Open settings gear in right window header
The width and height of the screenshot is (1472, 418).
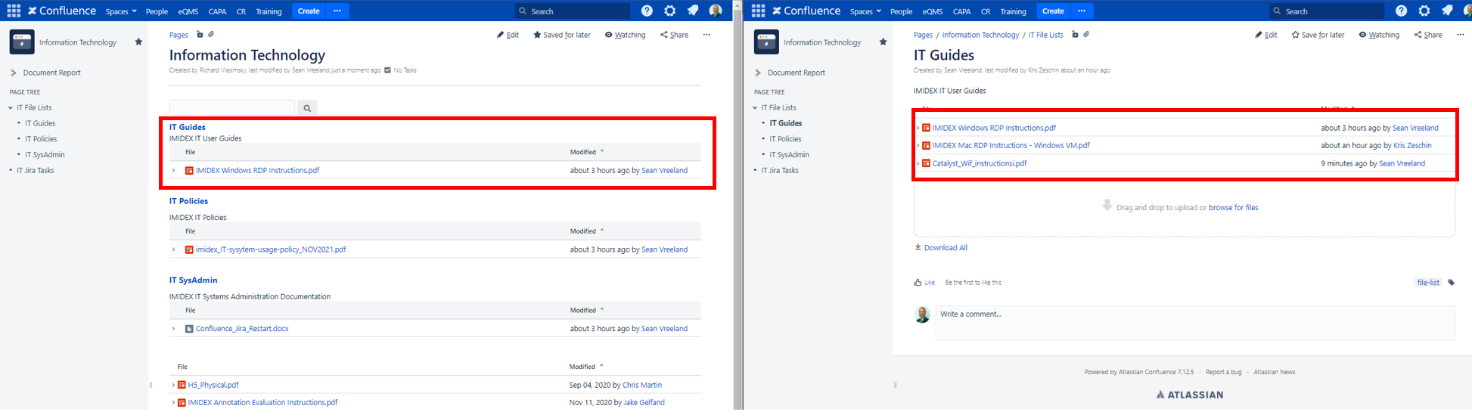tap(1424, 11)
